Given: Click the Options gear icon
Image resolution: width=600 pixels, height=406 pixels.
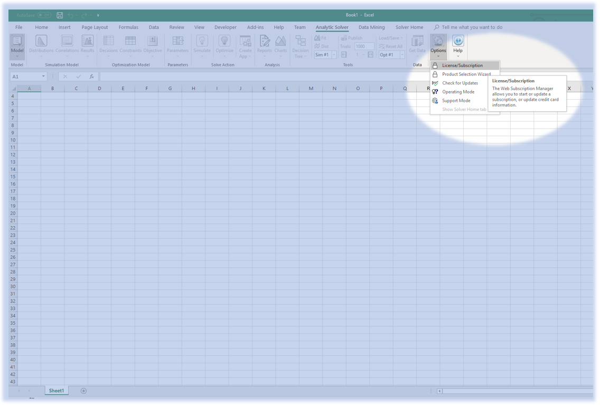Looking at the screenshot, I should coord(438,41).
